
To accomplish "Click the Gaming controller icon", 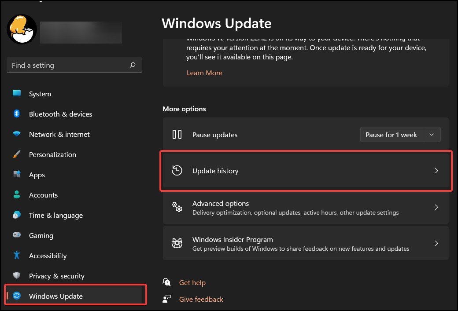I will click(17, 235).
